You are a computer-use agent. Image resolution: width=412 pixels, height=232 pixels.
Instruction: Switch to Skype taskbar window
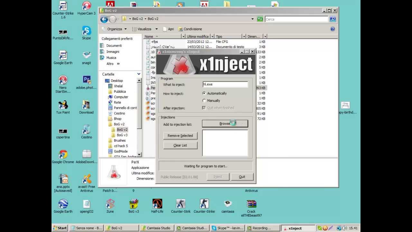coord(227,228)
